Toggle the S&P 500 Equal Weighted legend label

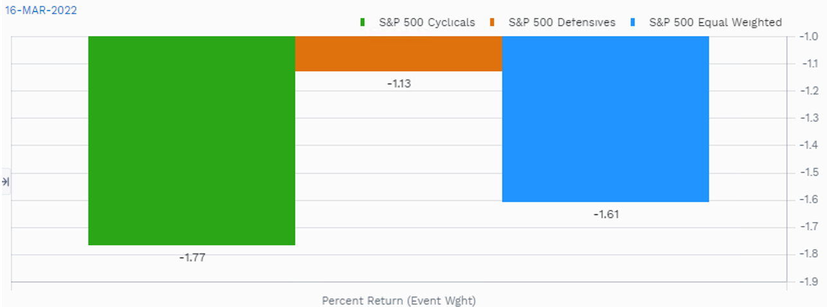(x=715, y=23)
